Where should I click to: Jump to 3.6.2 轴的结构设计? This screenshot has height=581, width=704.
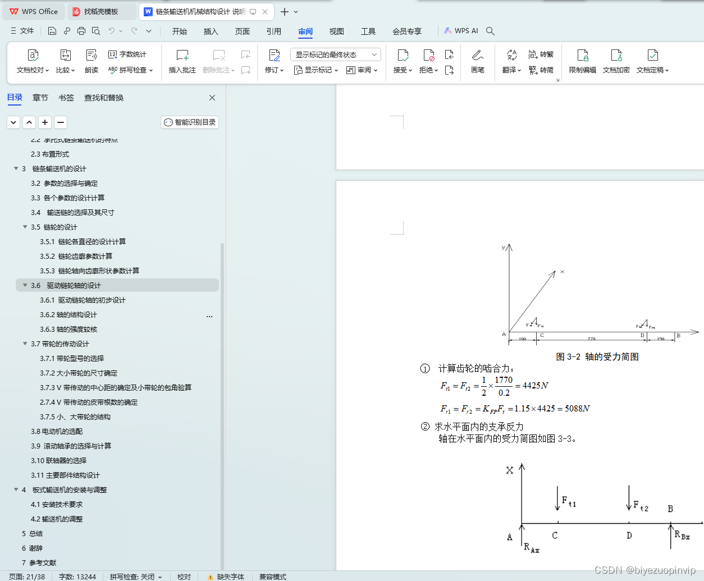(x=68, y=314)
